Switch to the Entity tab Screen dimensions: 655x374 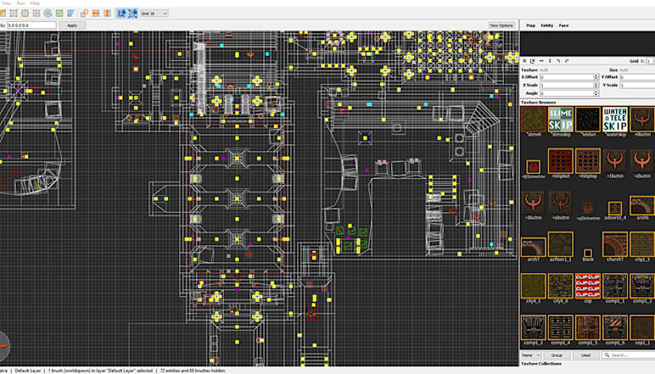pyautogui.click(x=546, y=25)
